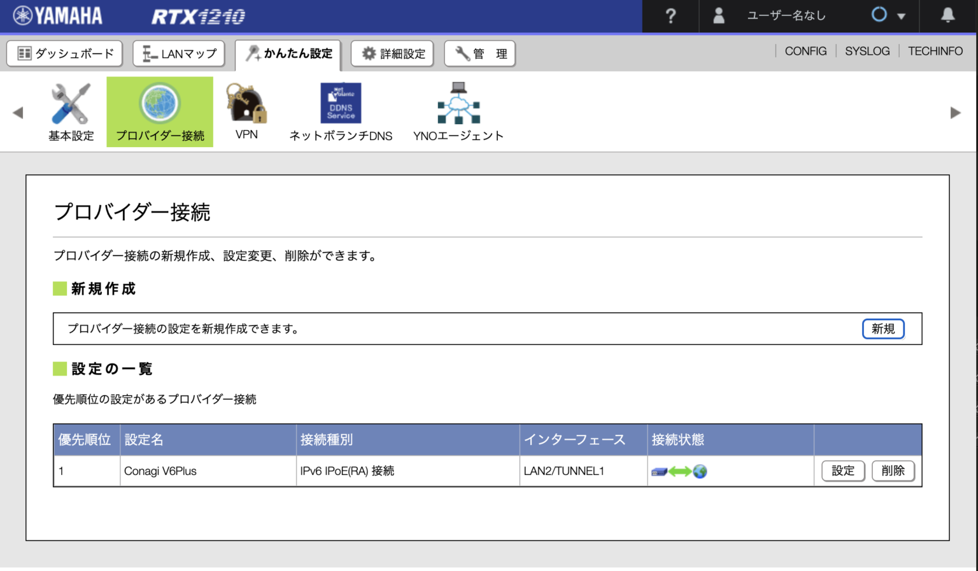Image resolution: width=978 pixels, height=571 pixels.
Task: Open the CONFIG link
Action: pyautogui.click(x=805, y=51)
